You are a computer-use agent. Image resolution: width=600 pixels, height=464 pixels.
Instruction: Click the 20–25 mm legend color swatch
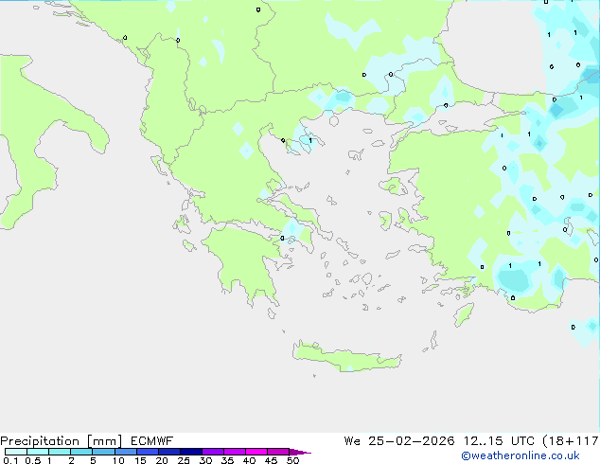[169, 452]
